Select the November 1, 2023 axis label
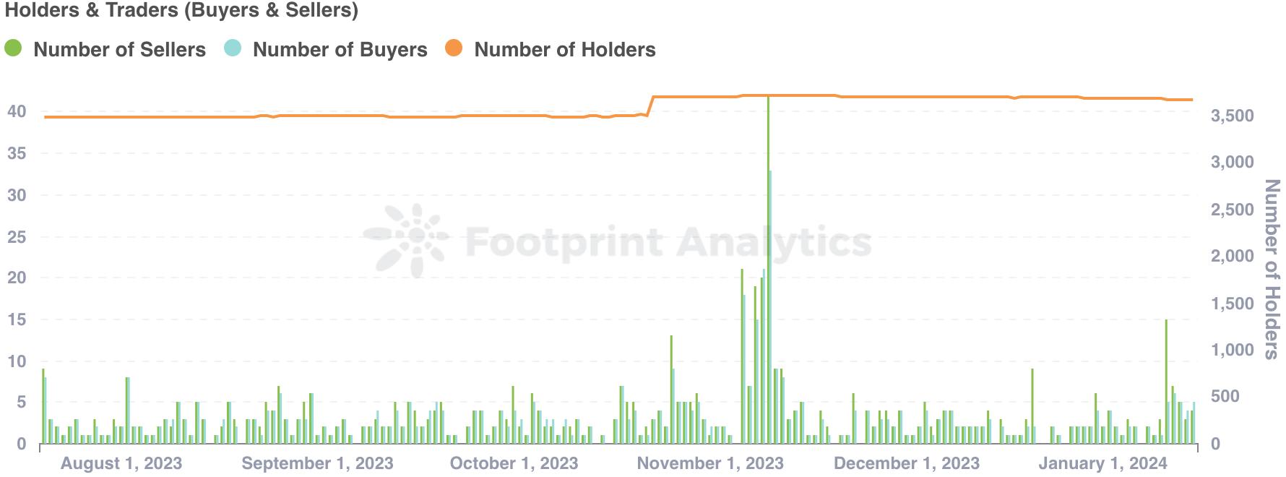The width and height of the screenshot is (1286, 477). (x=709, y=463)
